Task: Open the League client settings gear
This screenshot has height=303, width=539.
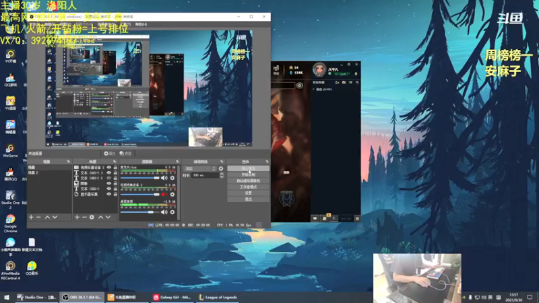Action: (x=348, y=64)
